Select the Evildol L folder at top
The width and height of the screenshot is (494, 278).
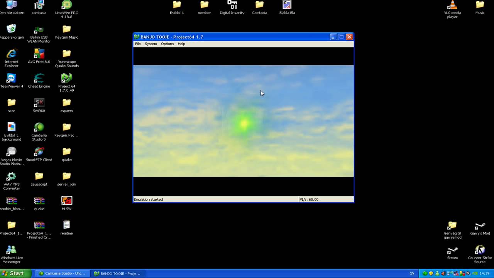coord(177,7)
